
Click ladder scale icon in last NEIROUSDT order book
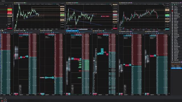pos(148,33)
